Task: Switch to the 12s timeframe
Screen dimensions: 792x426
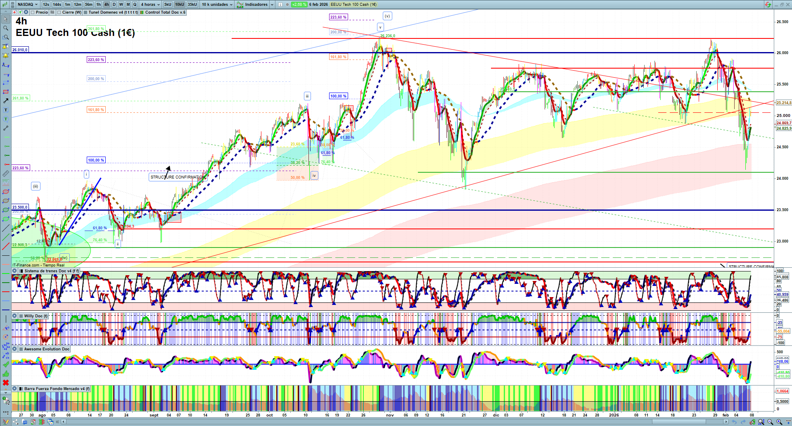Action: 46,5
